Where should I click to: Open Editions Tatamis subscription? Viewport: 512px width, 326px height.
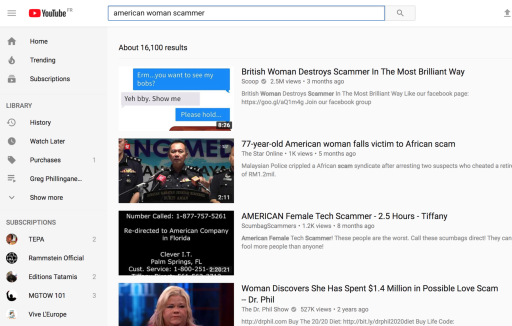[53, 276]
